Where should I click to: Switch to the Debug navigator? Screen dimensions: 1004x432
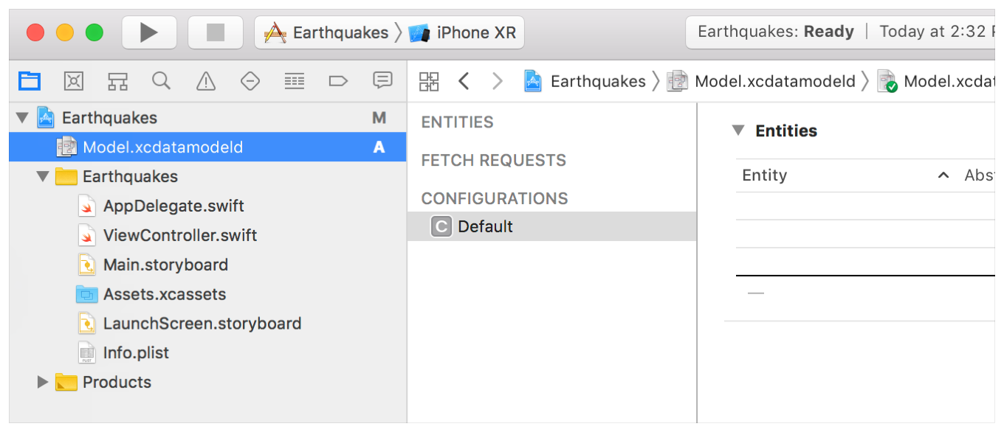(x=295, y=81)
